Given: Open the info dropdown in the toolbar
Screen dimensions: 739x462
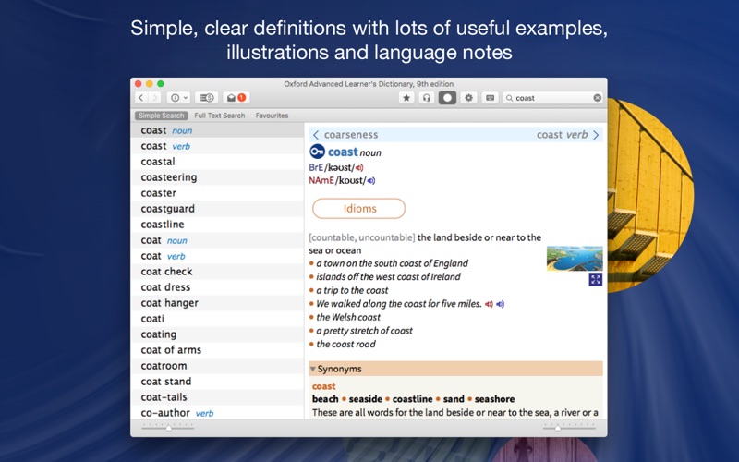Looking at the screenshot, I should [x=179, y=98].
